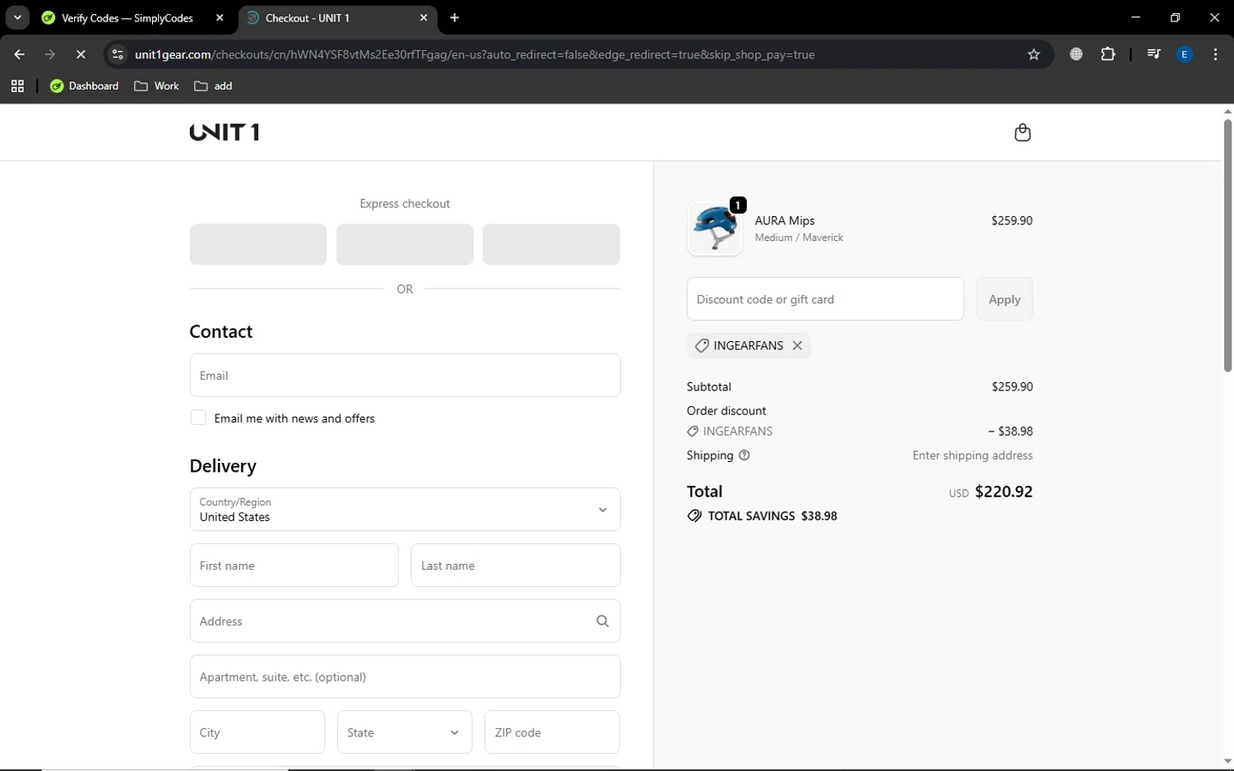Open browser Extensions puzzle icon
Viewport: 1234px width, 771px height.
pyautogui.click(x=1108, y=54)
